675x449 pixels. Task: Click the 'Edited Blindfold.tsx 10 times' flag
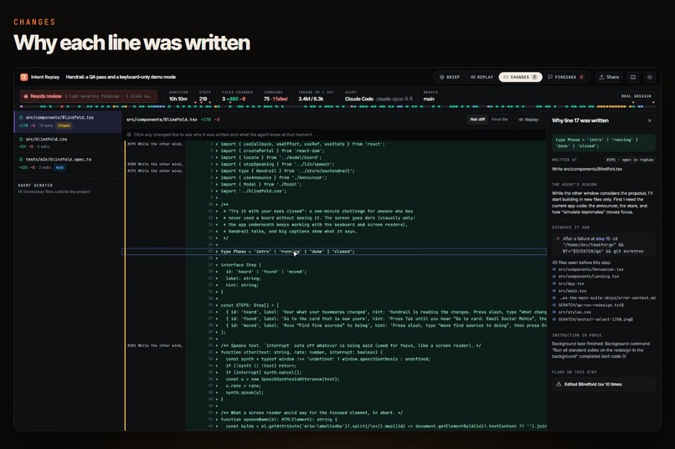pyautogui.click(x=604, y=384)
